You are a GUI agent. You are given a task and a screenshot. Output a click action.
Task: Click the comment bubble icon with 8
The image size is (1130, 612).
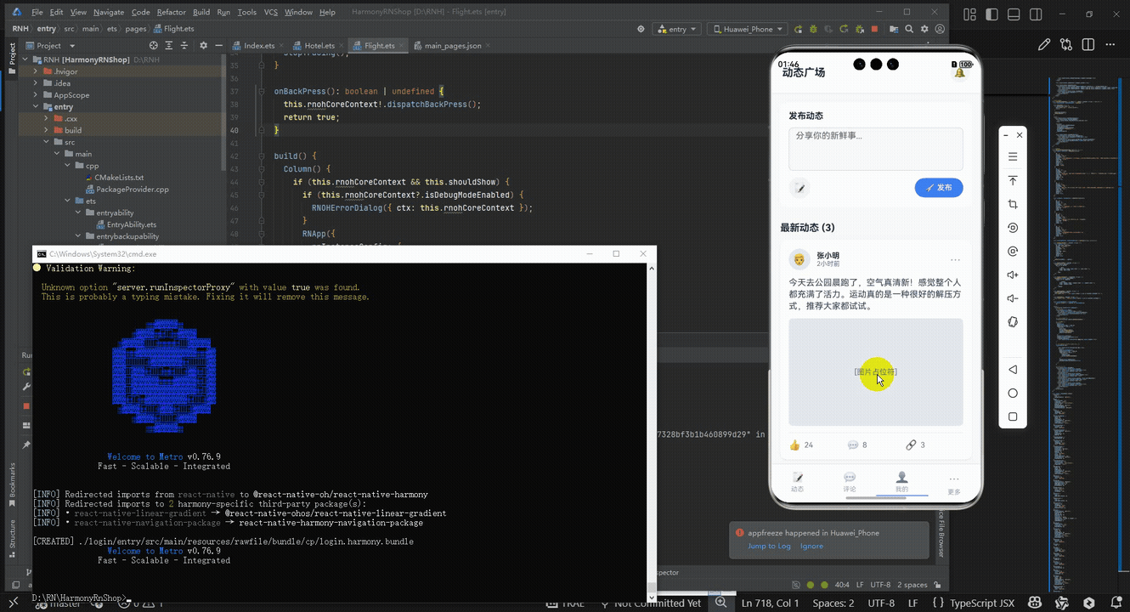coord(853,445)
